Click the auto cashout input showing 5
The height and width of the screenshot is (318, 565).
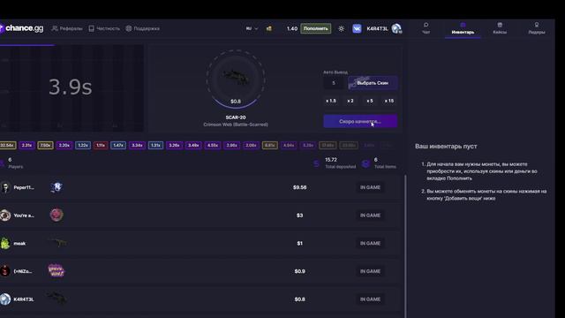pos(334,83)
